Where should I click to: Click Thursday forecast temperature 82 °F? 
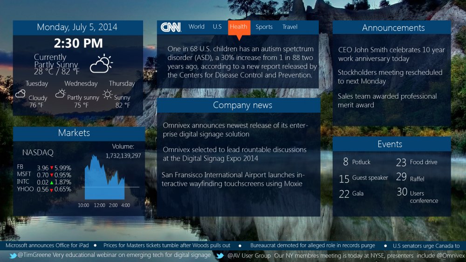pyautogui.click(x=123, y=105)
